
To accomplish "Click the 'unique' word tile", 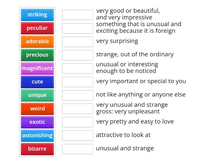I will [37, 95].
